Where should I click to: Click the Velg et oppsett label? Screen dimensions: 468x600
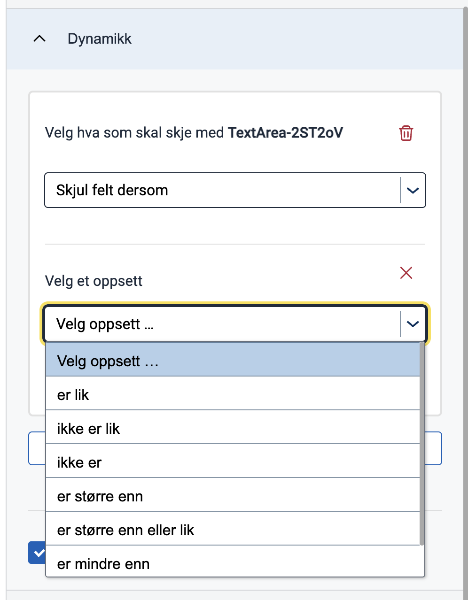(x=93, y=281)
